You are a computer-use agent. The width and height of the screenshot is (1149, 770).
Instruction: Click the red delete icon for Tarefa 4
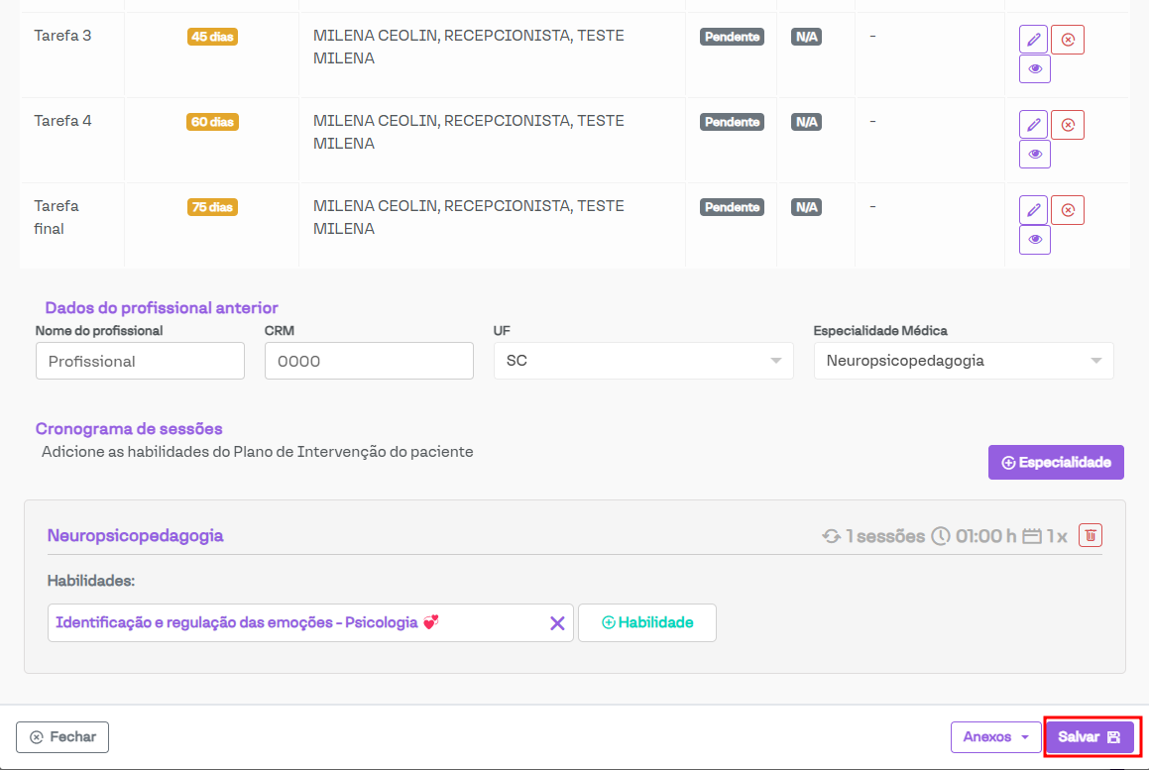coord(1068,125)
